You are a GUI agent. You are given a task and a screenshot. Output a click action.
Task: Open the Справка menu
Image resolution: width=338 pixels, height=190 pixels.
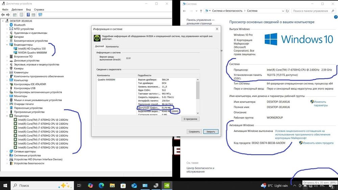[39, 9]
